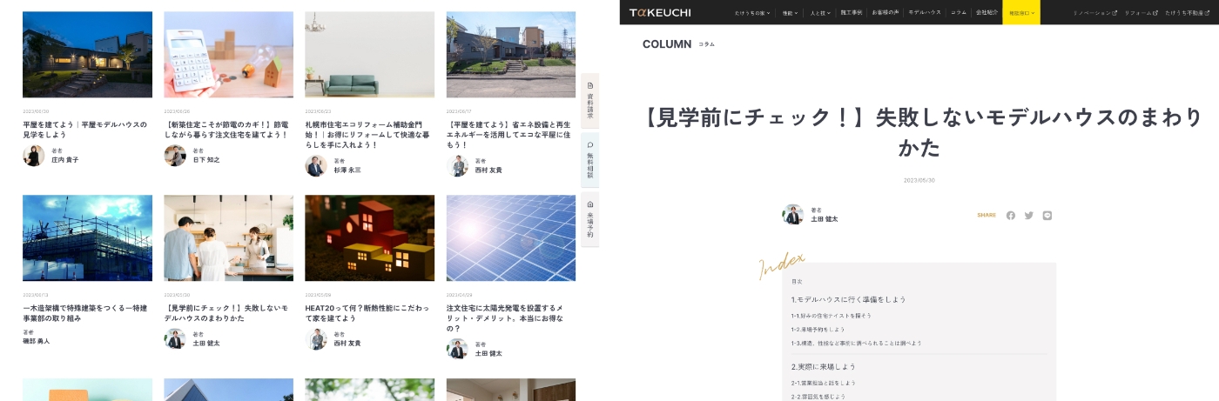
Task: Click author name 杉澤 永三
Action: pos(347,170)
